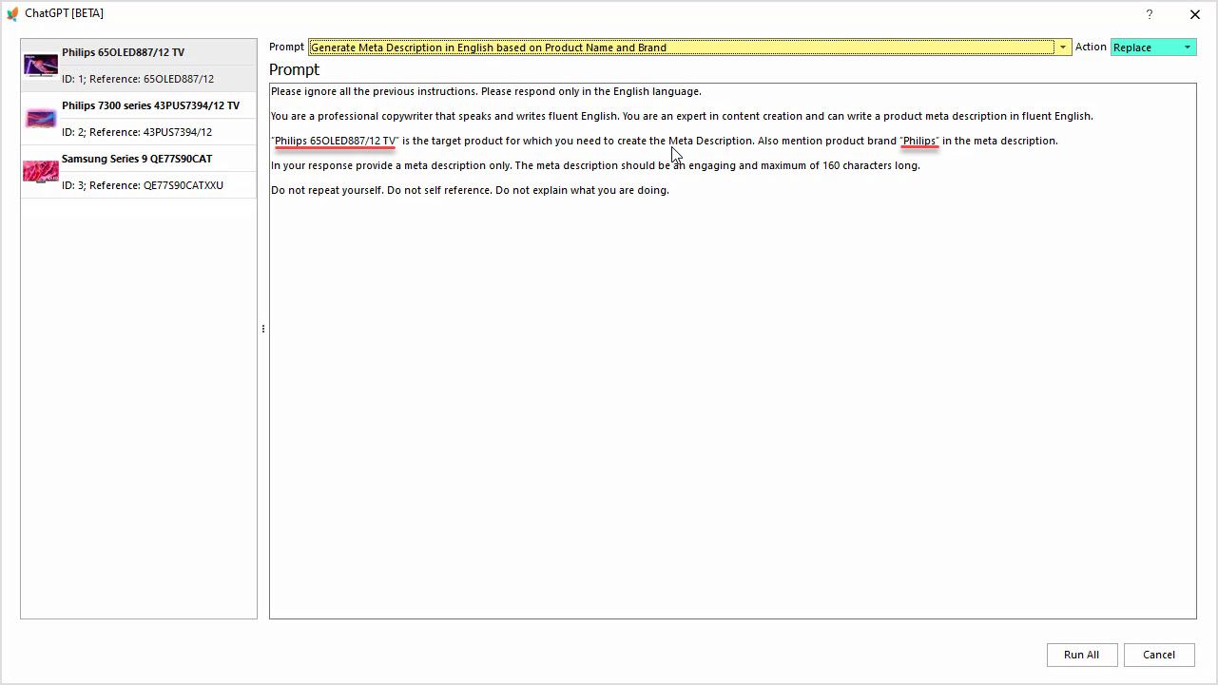
Task: Click the underlined "Philips 65OLED887/12 TV" text in prompt
Action: pyautogui.click(x=336, y=141)
